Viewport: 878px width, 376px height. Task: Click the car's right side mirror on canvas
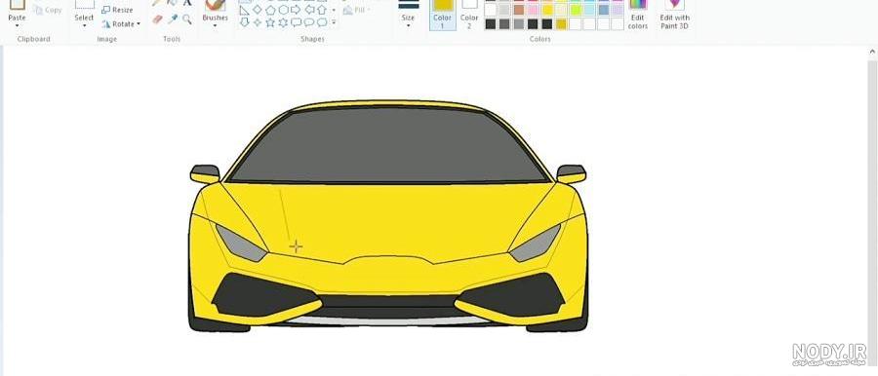tap(571, 174)
